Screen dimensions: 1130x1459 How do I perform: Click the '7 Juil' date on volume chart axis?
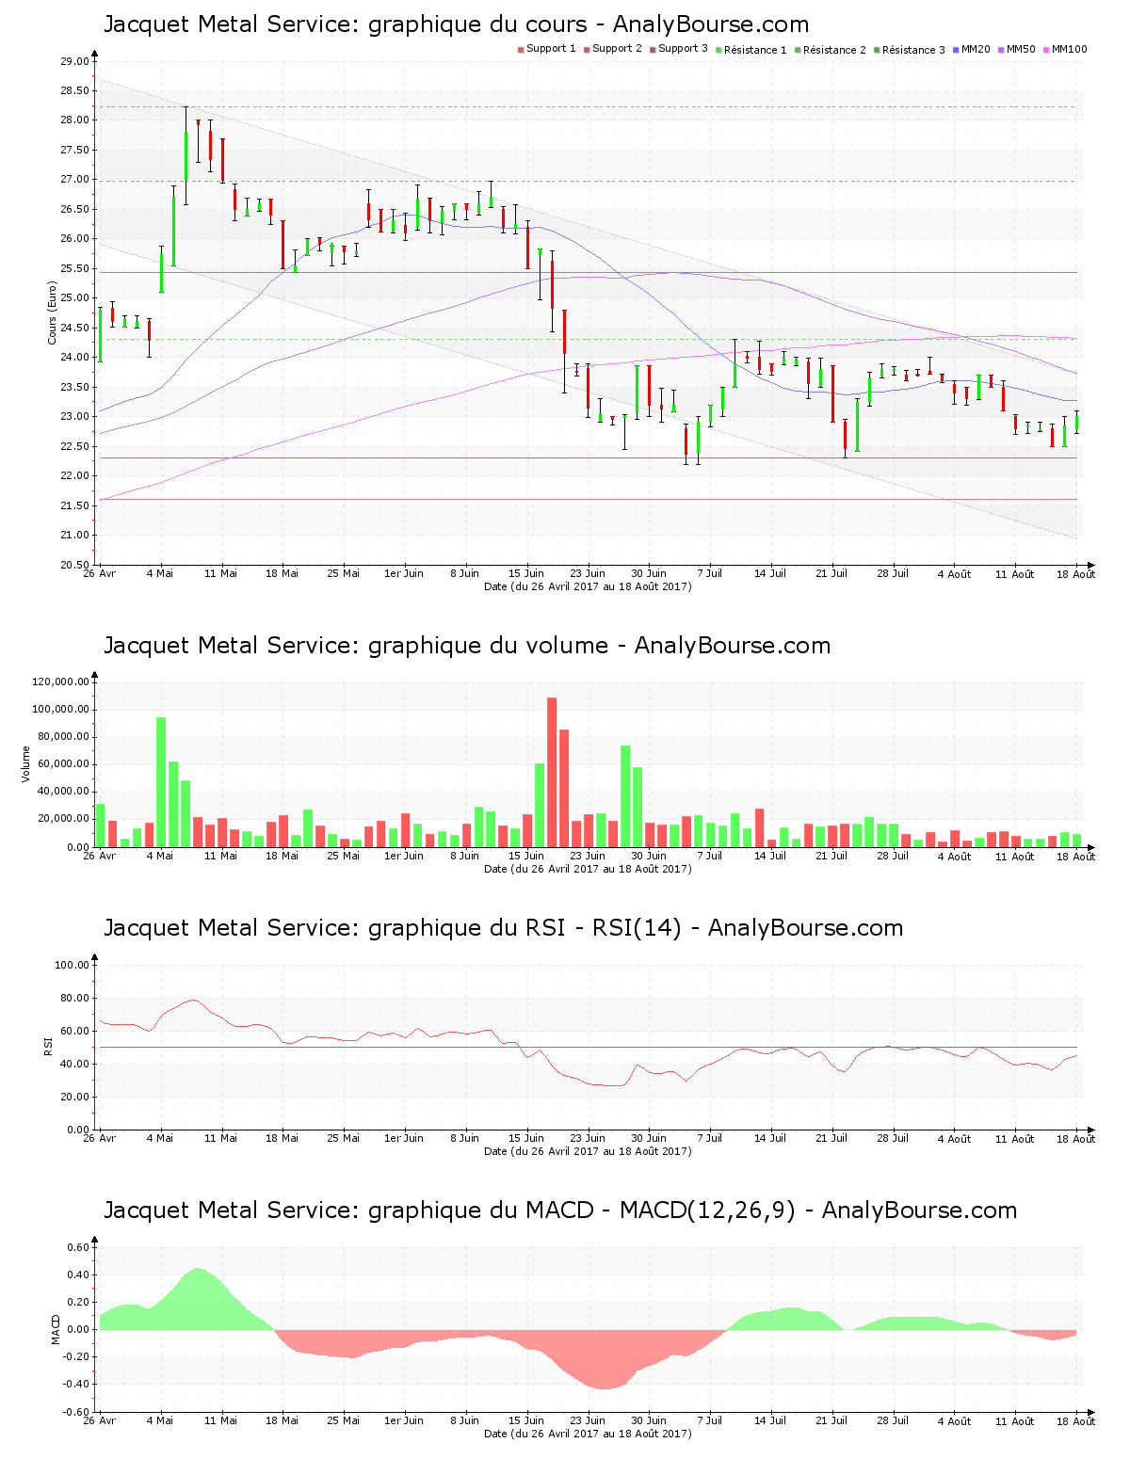coord(709,856)
